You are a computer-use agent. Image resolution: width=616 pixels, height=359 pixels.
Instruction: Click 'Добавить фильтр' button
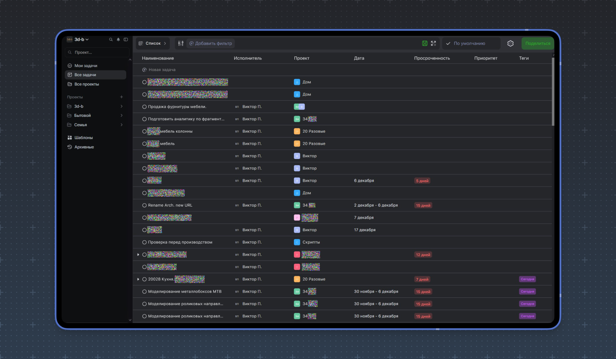[211, 43]
